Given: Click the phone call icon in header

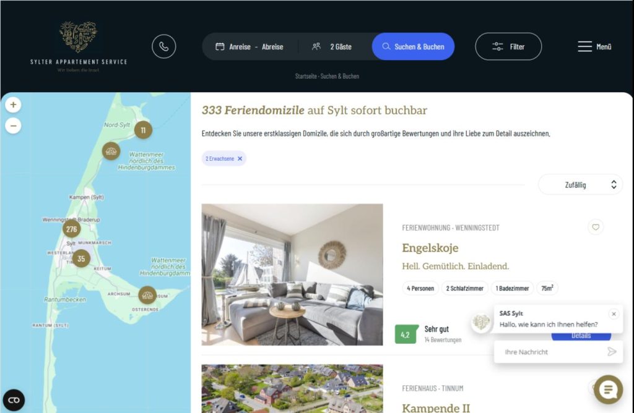Looking at the screenshot, I should [x=163, y=46].
